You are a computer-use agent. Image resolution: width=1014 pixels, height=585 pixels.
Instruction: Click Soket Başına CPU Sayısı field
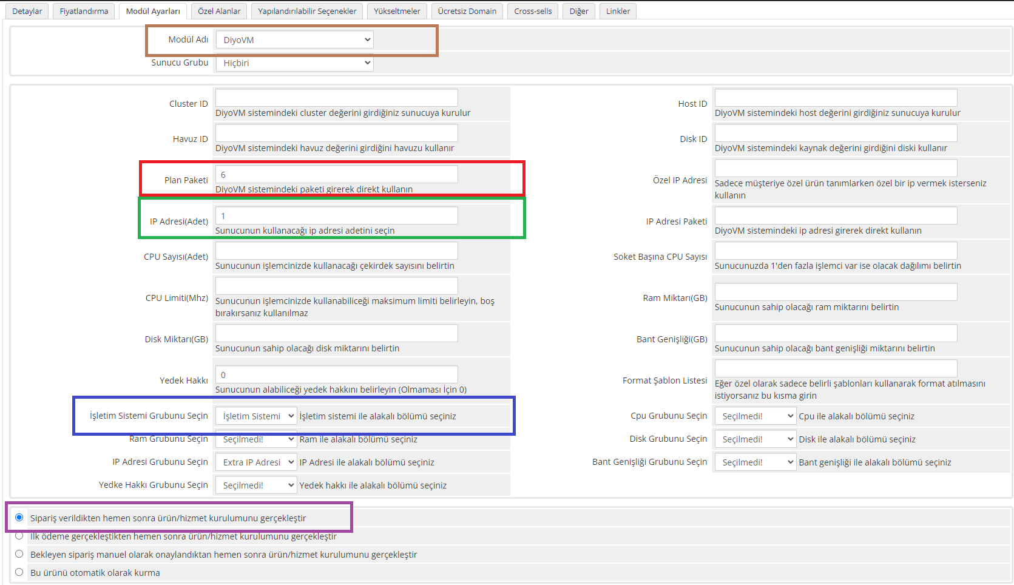[x=836, y=251]
